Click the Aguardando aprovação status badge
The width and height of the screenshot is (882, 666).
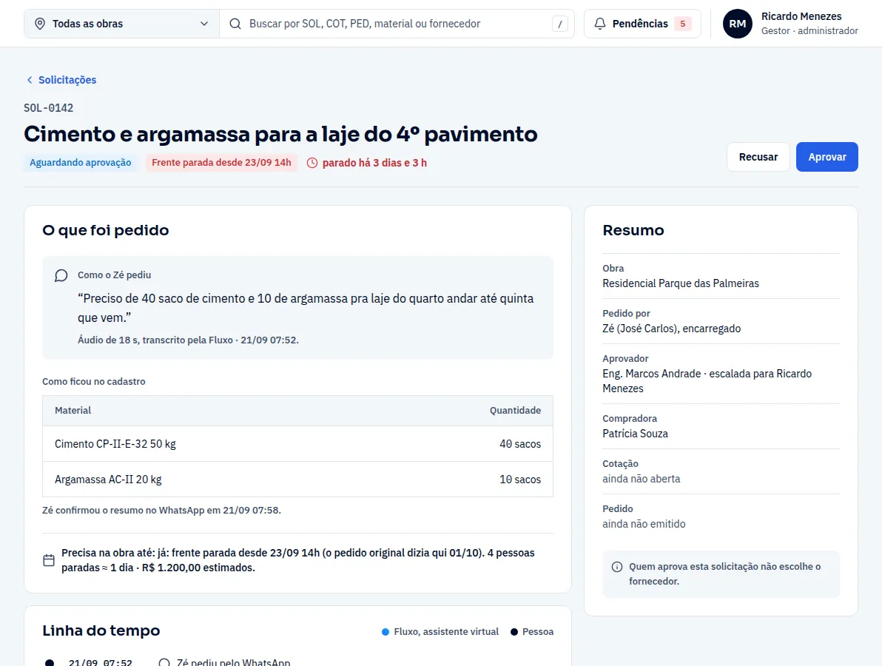coord(81,163)
